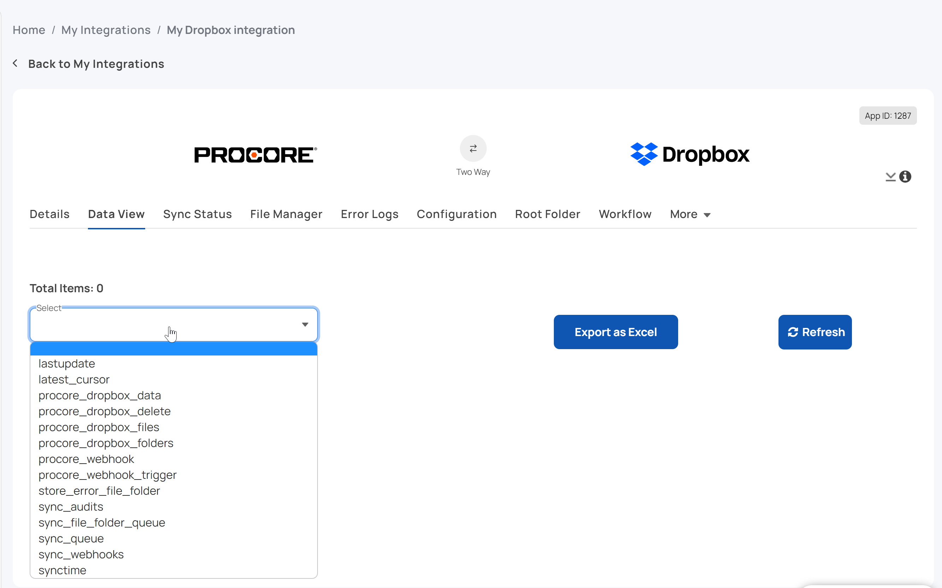Viewport: 942px width, 588px height.
Task: Click the back arrow chevron icon
Action: pos(15,63)
